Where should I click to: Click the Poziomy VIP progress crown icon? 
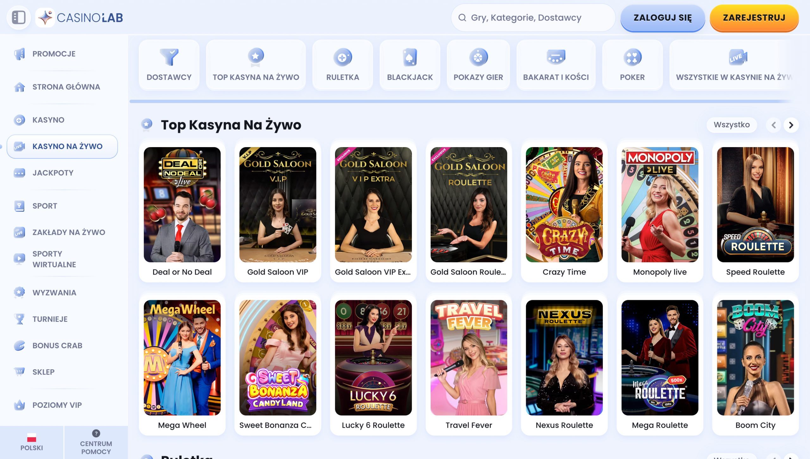(x=20, y=405)
